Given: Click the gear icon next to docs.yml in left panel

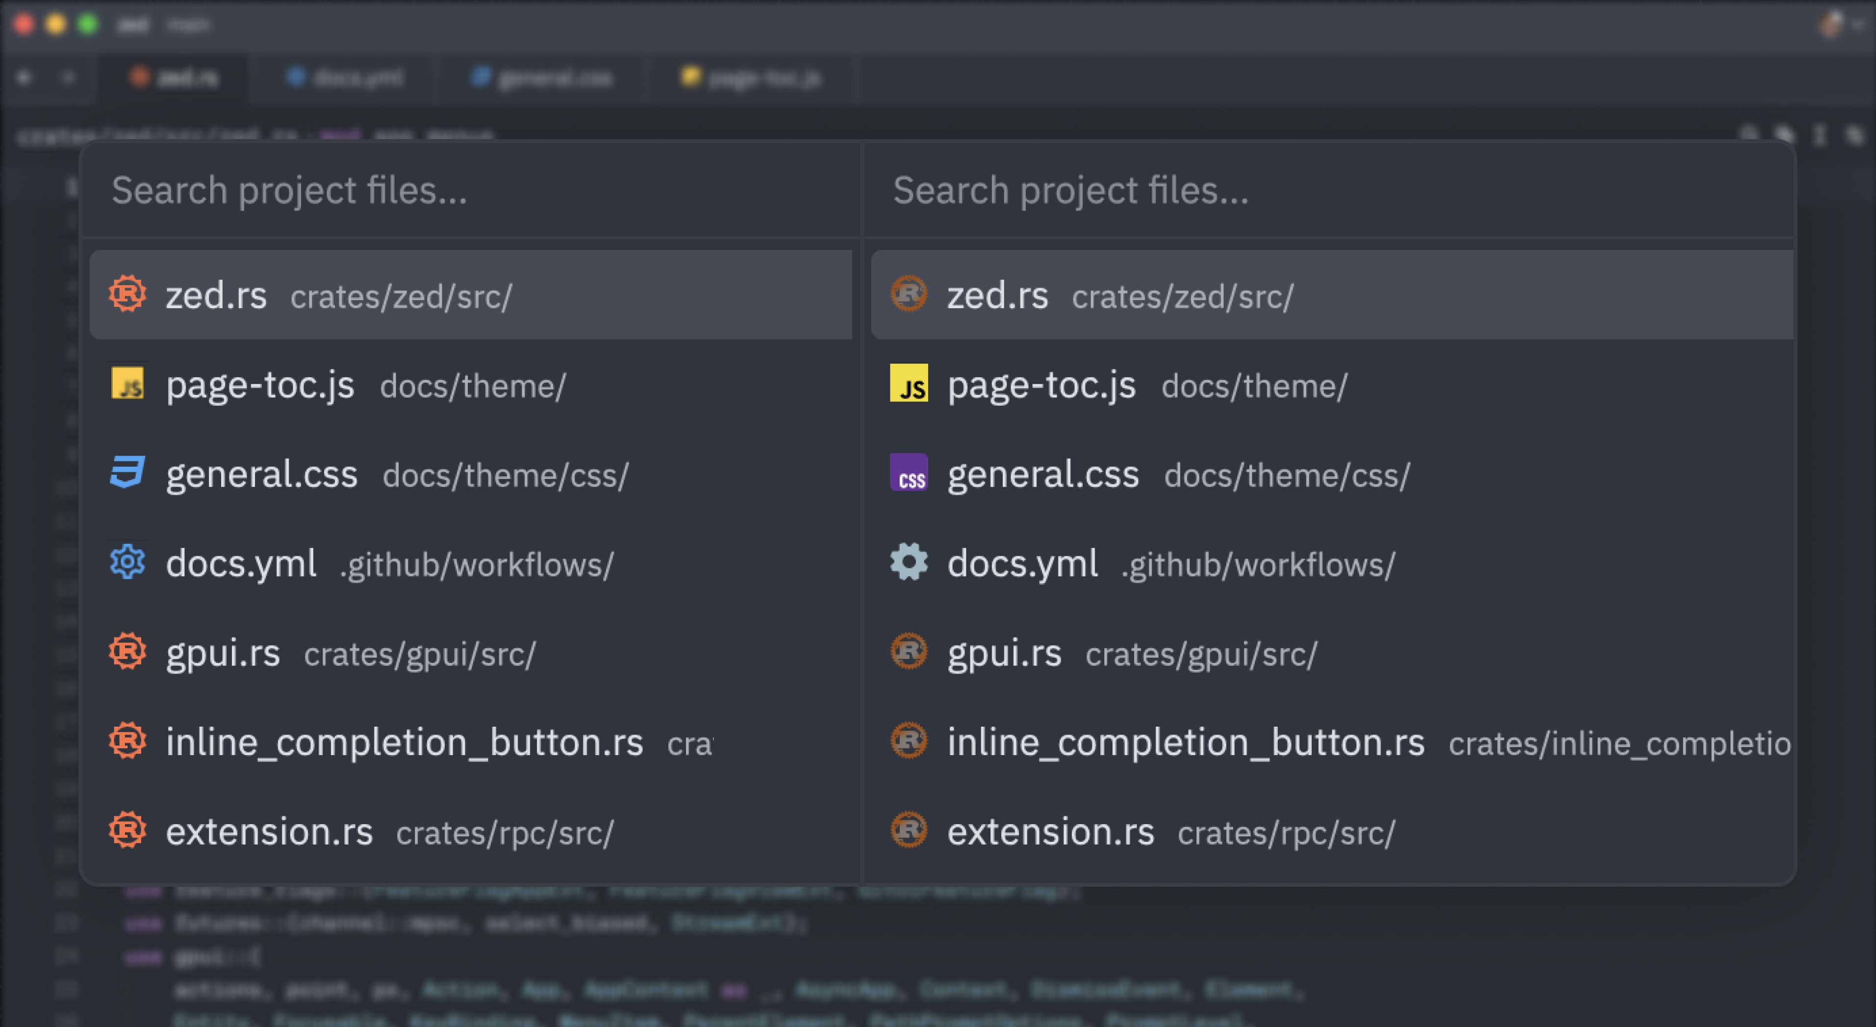Looking at the screenshot, I should click(x=127, y=562).
